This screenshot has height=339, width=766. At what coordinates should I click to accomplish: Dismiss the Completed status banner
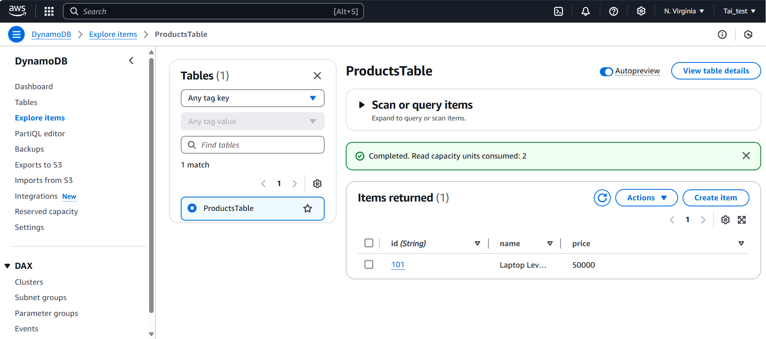(746, 156)
